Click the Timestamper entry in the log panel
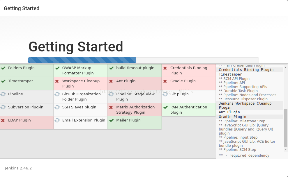Image resolution: width=288 pixels, height=177 pixels. [230, 74]
